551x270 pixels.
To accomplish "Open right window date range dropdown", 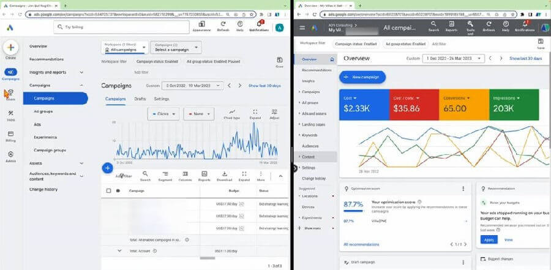I will [453, 59].
